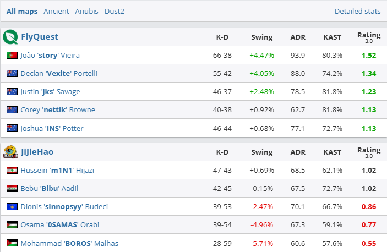Screen dimensions: 387x252
Task: Click the FlyQuest team logo icon
Action: coord(10,37)
